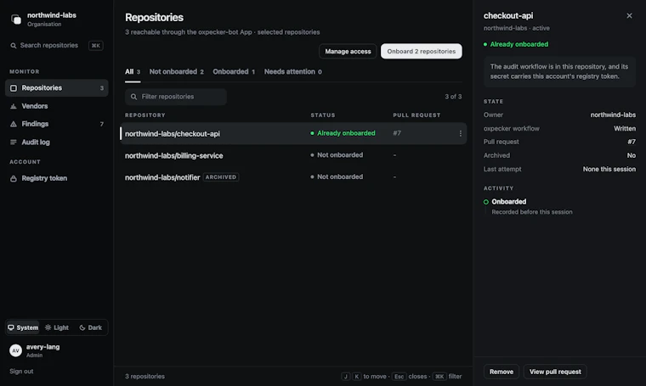Open Repositories in the sidebar
The height and width of the screenshot is (386, 646).
[x=56, y=88]
